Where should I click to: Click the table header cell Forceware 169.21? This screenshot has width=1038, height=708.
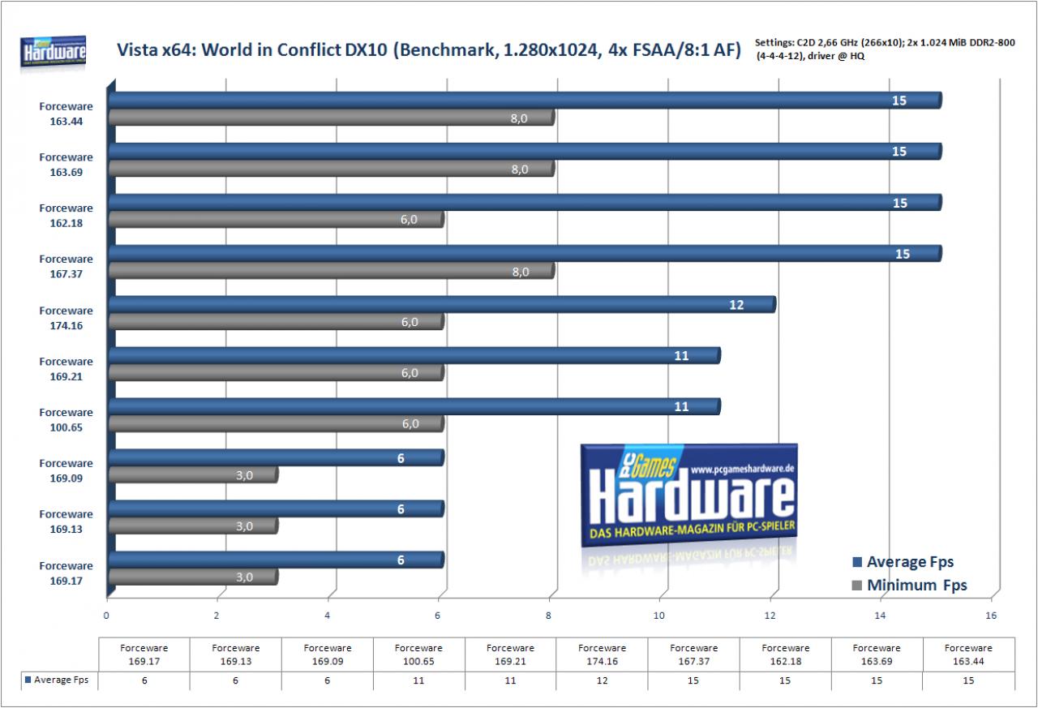[510, 654]
